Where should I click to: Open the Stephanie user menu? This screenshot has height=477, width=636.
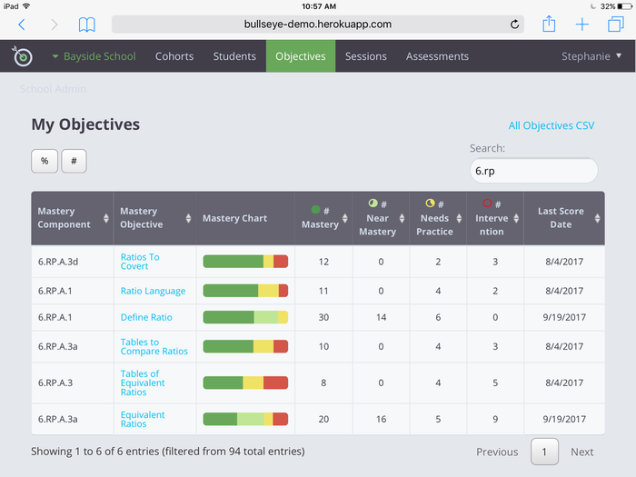tap(591, 56)
